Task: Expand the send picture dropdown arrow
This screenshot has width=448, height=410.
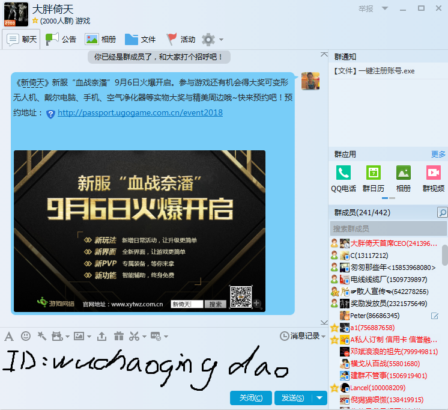Action: point(89,337)
